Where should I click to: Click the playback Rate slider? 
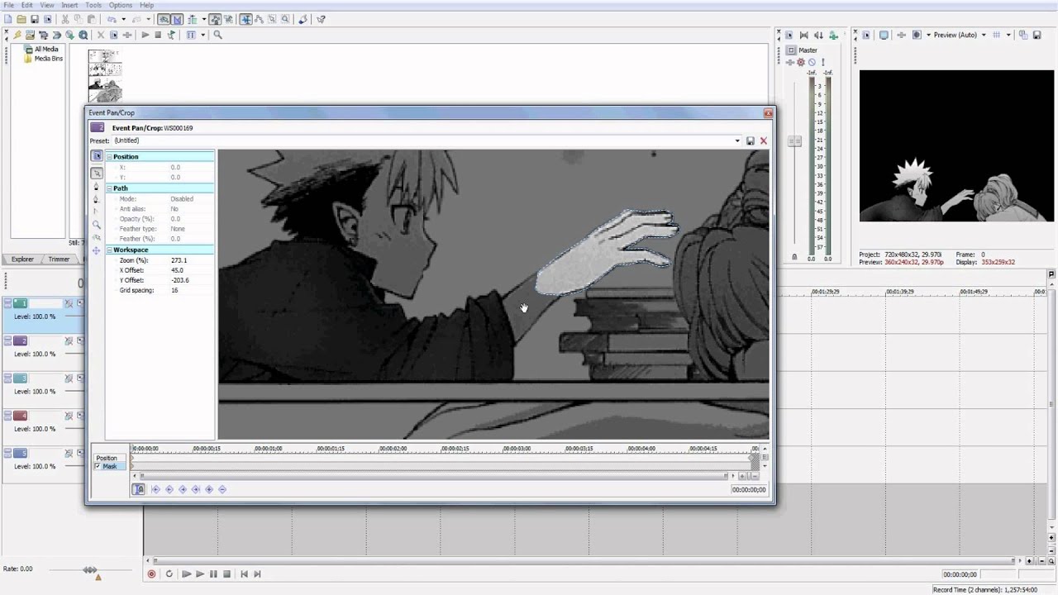[89, 569]
